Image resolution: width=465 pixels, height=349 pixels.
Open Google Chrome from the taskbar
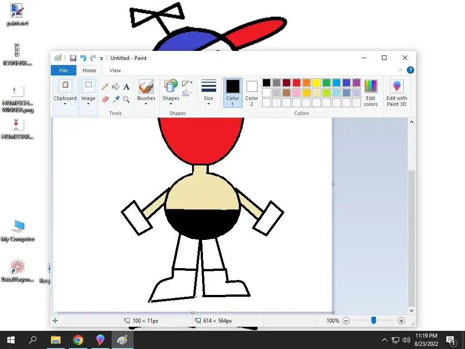78,340
